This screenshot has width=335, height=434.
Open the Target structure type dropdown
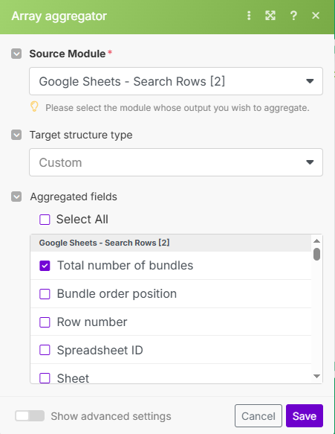[176, 162]
